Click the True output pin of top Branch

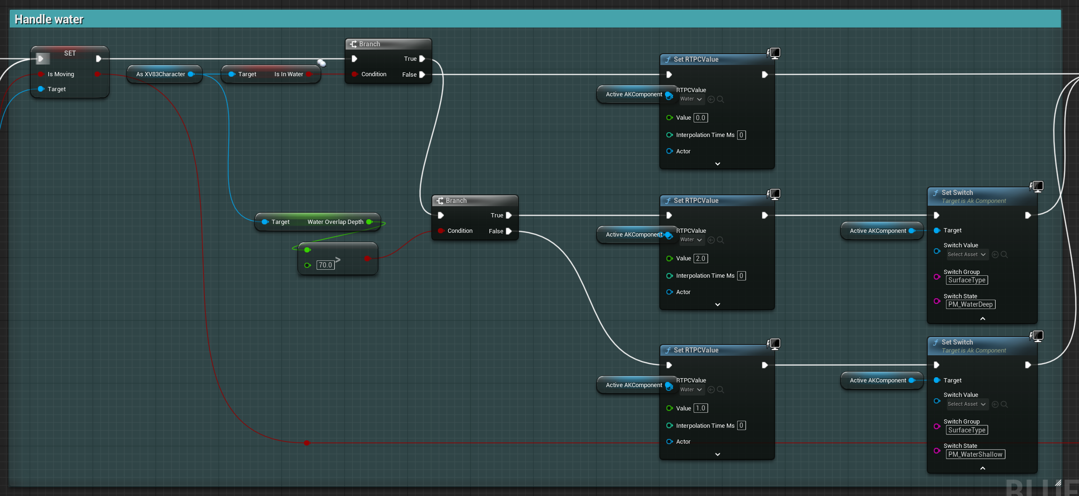pos(422,58)
